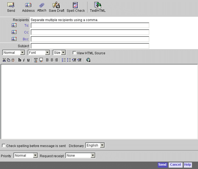Click the Cut scissors icon
198x169 pixels.
(4, 60)
